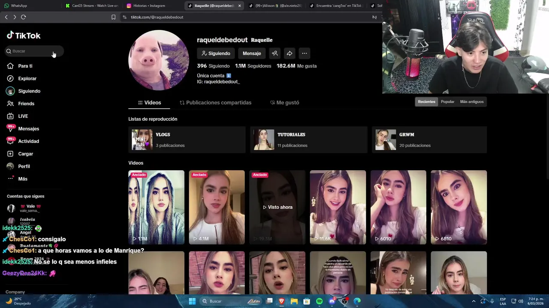Show hidden system tray icons
The height and width of the screenshot is (308, 549).
pyautogui.click(x=474, y=301)
